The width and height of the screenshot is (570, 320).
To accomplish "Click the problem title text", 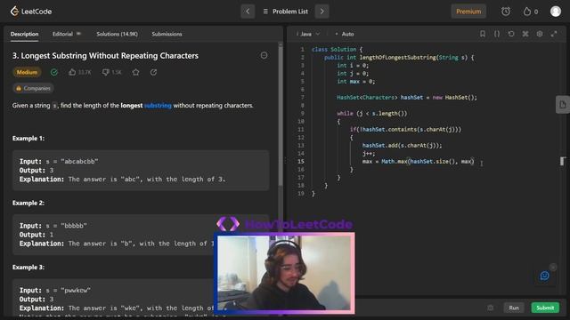I will click(x=105, y=55).
